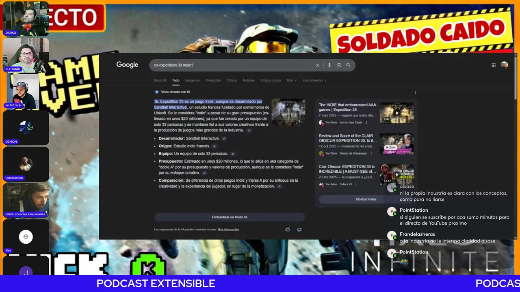Open the Google account avatar
This screenshot has height=292, width=520.
tap(504, 65)
